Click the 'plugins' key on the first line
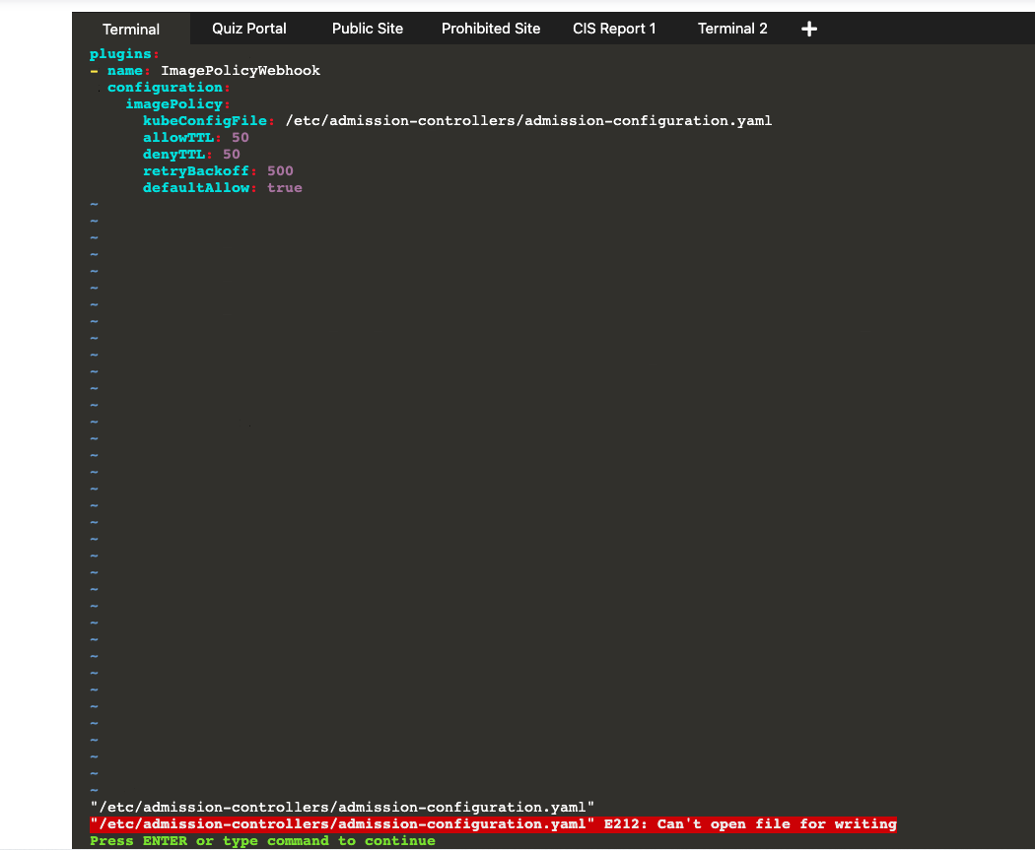Image resolution: width=1035 pixels, height=850 pixels. point(120,54)
